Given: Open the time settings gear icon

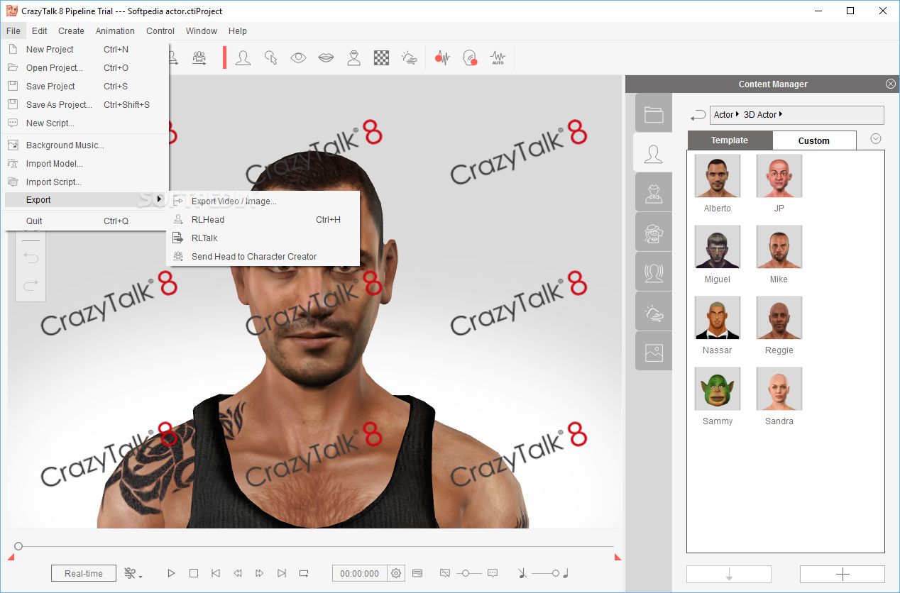Looking at the screenshot, I should pyautogui.click(x=396, y=573).
